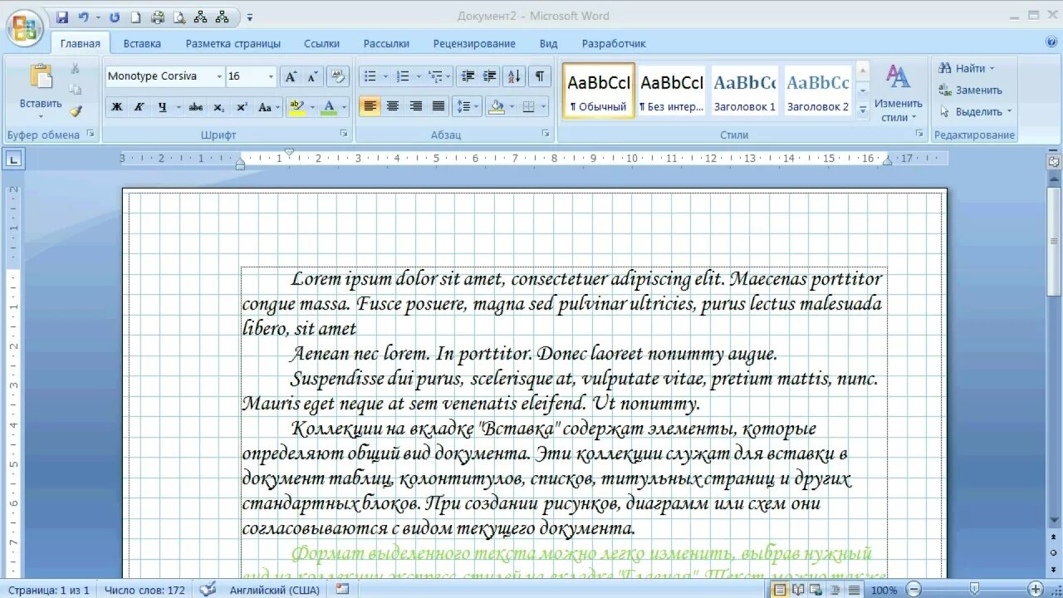This screenshot has height=598, width=1063.
Task: Click the Cut scissors icon
Action: pos(76,69)
